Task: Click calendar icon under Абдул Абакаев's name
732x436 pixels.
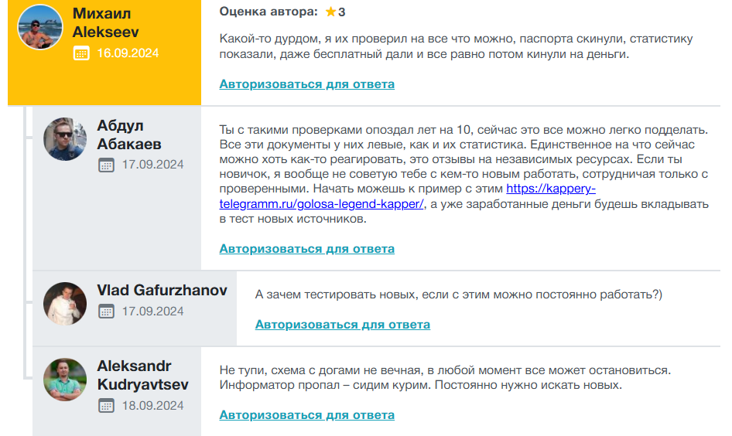Action: pos(106,165)
